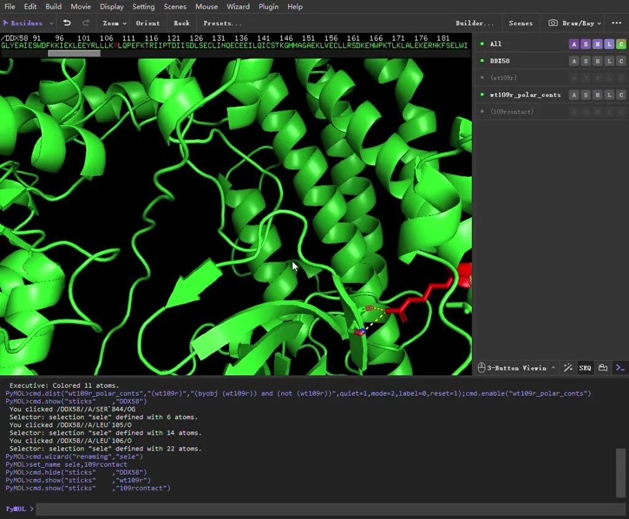The height and width of the screenshot is (519, 629).
Task: Open the Plugin menu
Action: click(268, 6)
